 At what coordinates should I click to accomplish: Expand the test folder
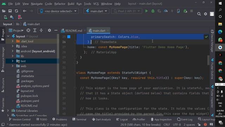13,61
